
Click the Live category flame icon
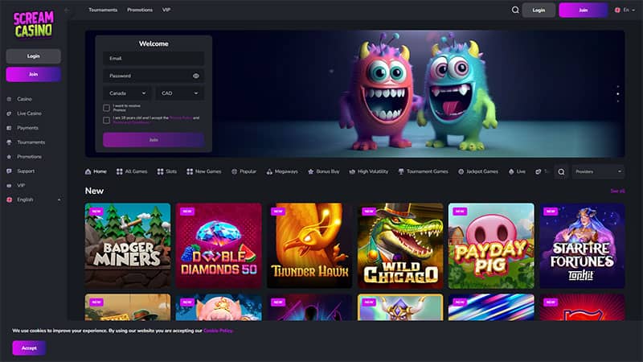511,171
